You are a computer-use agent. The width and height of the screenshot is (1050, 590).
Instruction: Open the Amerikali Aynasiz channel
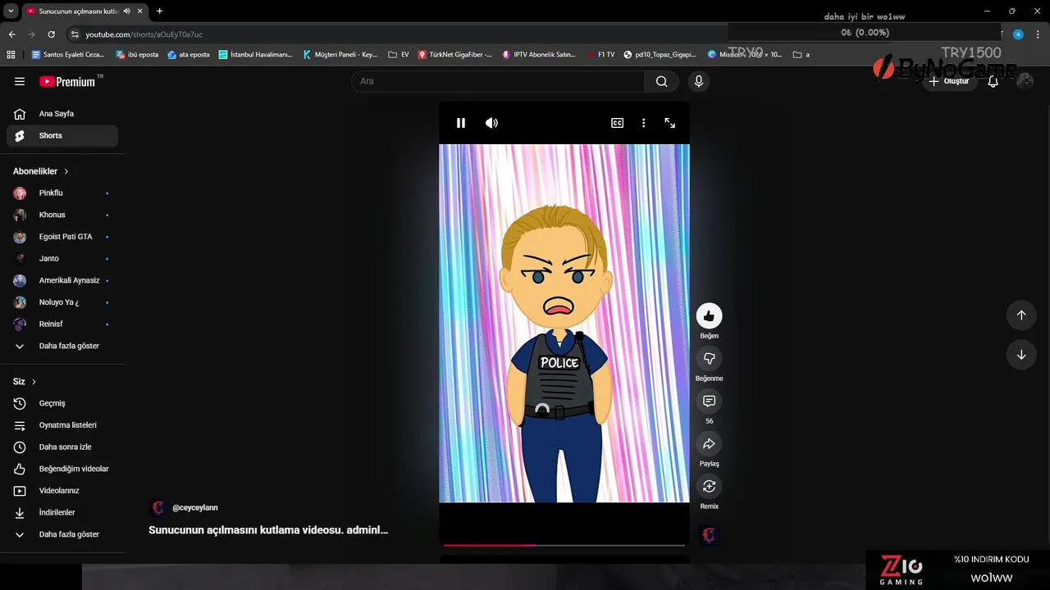62,280
